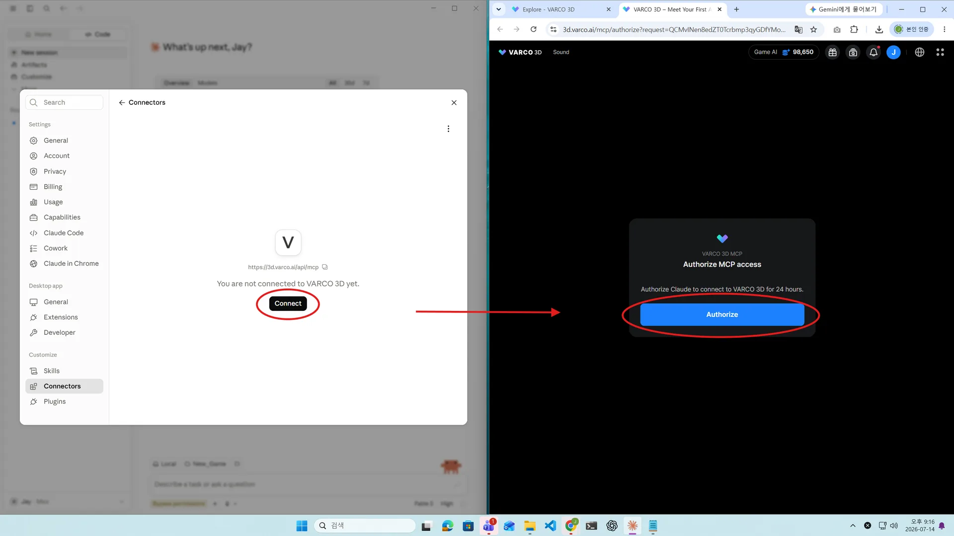Open Plugins under Customize

64,402
